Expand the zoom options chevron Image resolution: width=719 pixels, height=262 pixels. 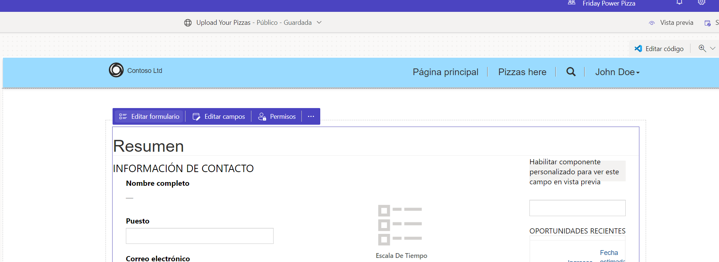coord(713,48)
